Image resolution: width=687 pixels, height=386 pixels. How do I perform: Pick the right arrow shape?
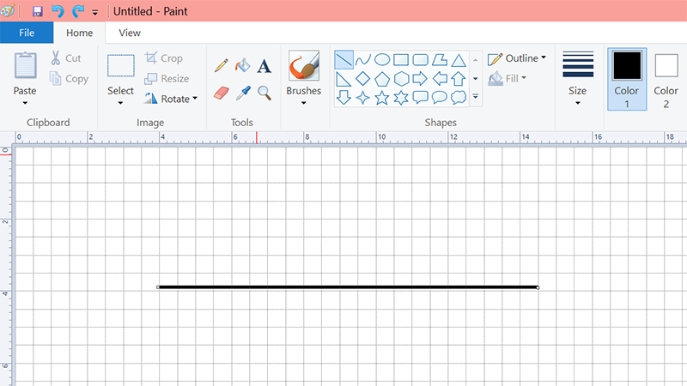tap(420, 79)
